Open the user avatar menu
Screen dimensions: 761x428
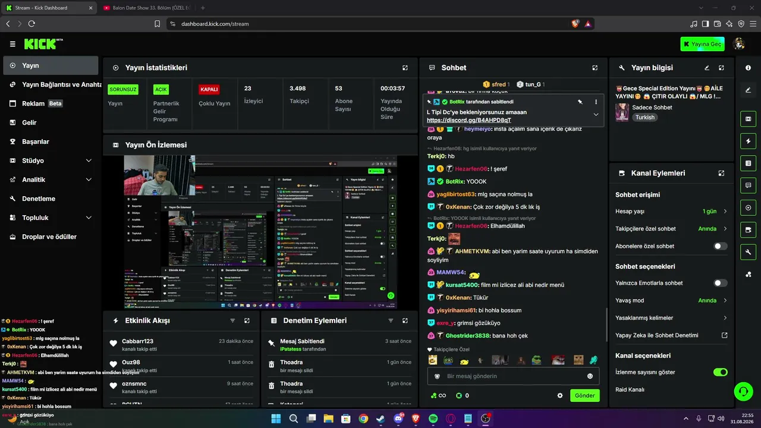tap(739, 44)
